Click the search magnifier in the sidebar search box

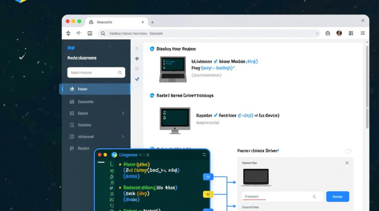[120, 73]
